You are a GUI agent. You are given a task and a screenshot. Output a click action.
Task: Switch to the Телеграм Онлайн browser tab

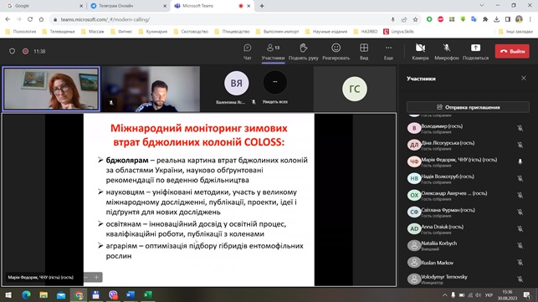tap(127, 6)
